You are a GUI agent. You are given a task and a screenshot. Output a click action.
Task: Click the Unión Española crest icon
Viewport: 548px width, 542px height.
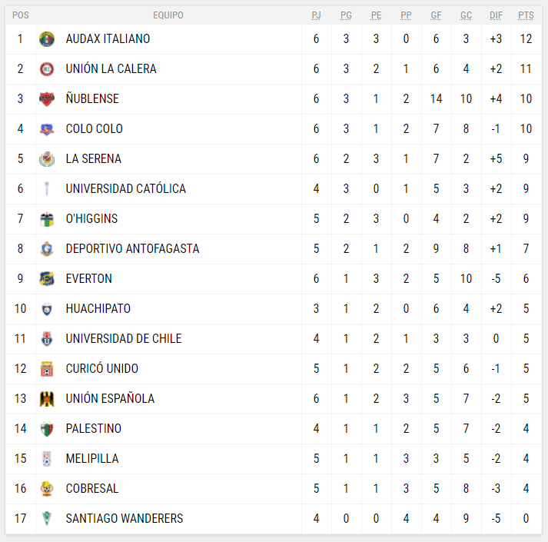(47, 398)
